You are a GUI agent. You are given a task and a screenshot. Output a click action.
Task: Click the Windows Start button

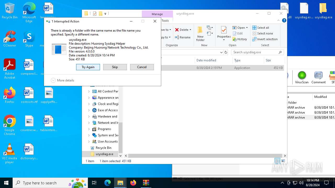[x=6, y=183]
